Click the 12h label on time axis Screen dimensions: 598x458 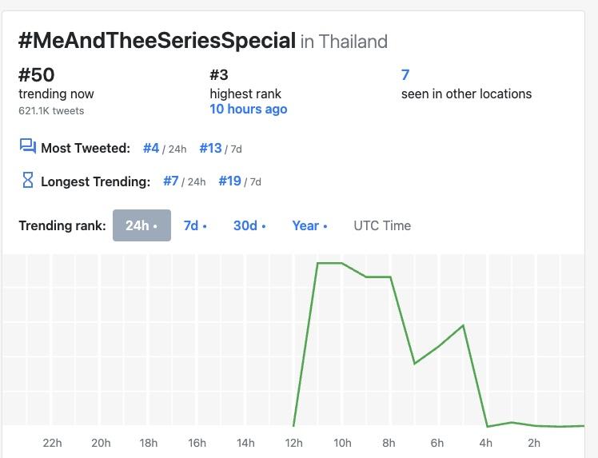click(x=293, y=443)
